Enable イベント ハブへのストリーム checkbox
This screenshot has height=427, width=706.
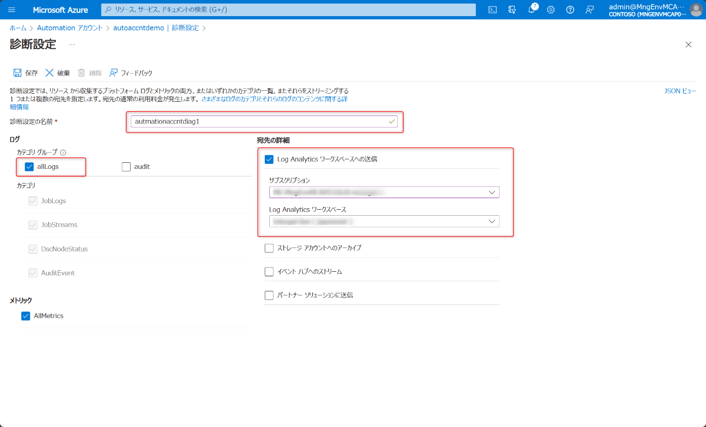click(269, 272)
